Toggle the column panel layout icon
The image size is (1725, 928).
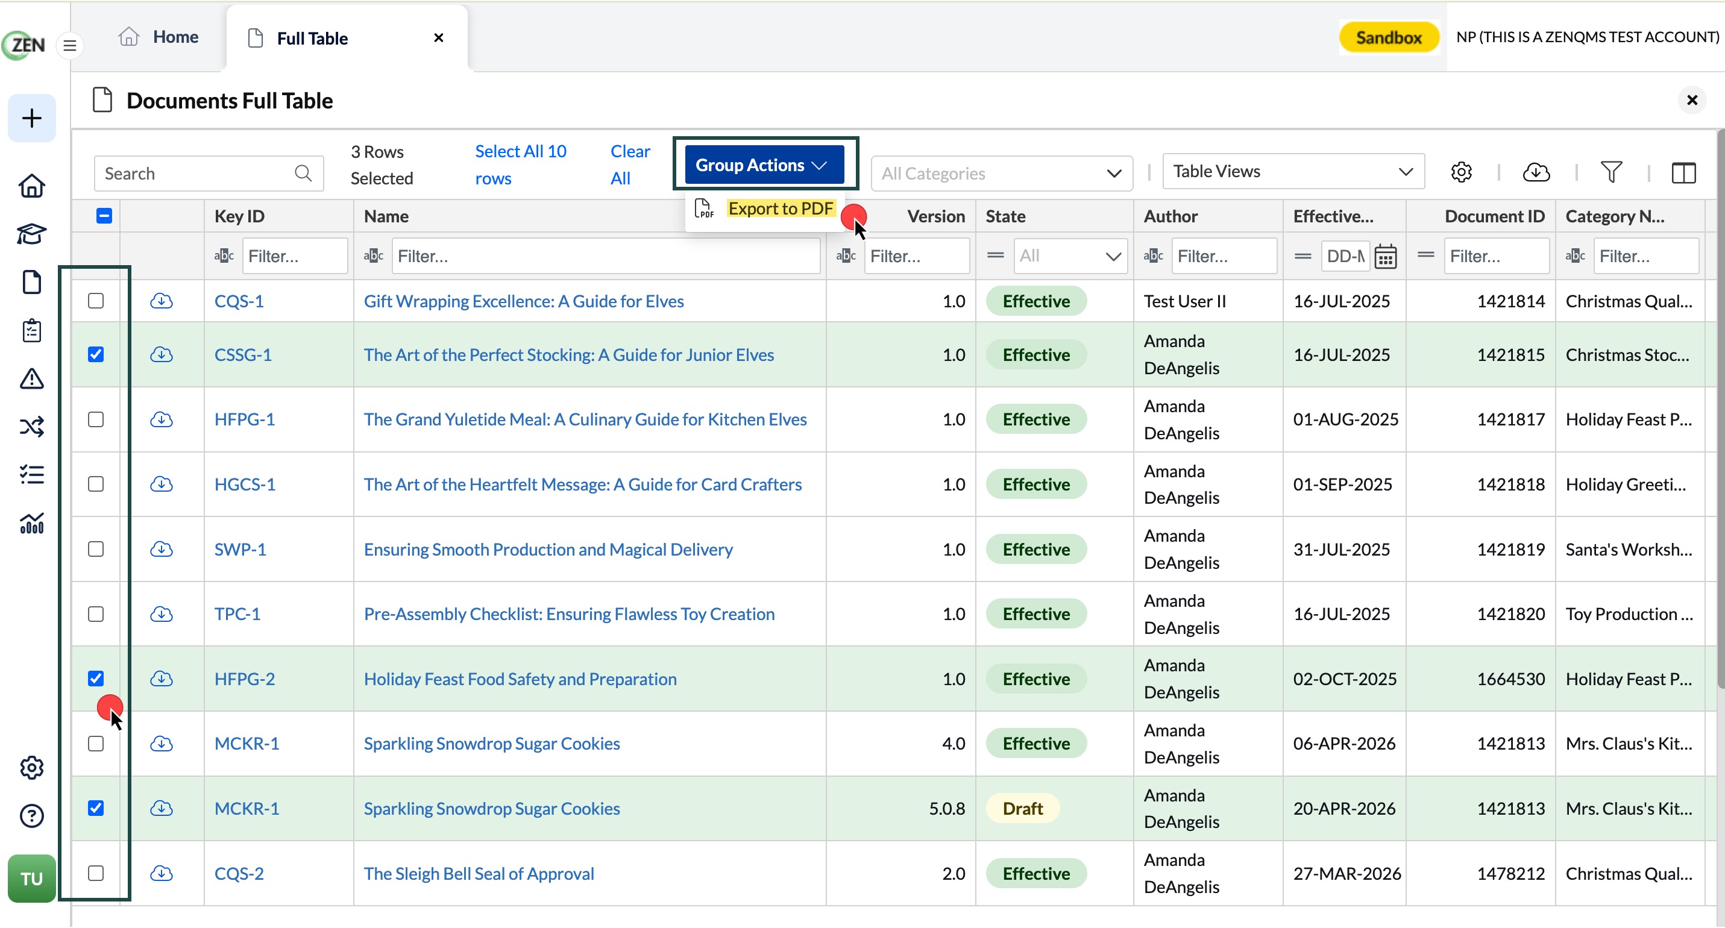point(1683,172)
